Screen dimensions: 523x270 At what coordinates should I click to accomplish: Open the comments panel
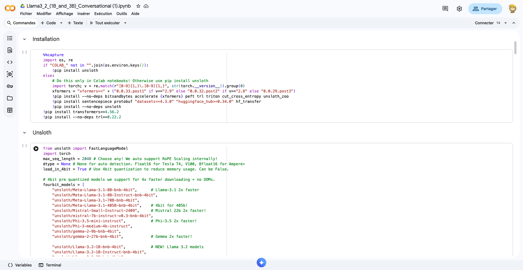coord(445,9)
